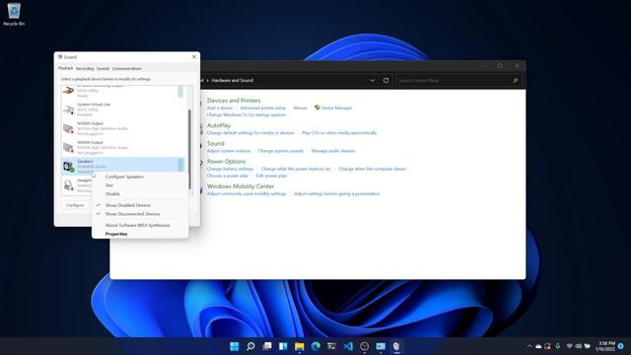Click the magnifier icon in Control Panel search
This screenshot has width=631, height=355.
pyautogui.click(x=515, y=81)
